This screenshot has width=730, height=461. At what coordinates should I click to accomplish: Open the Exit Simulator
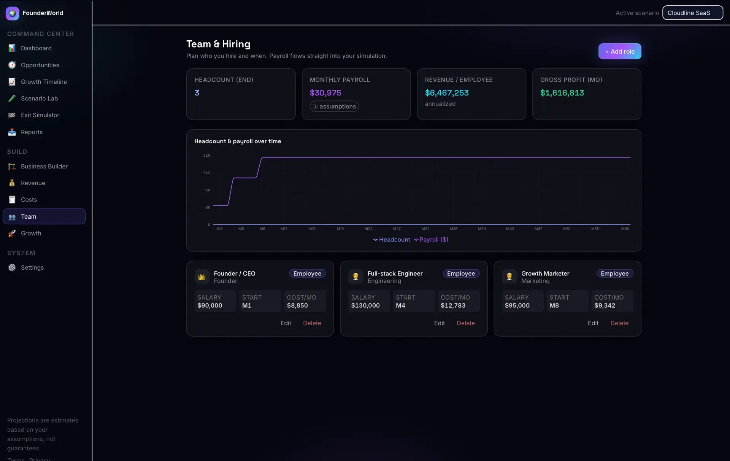pos(44,115)
